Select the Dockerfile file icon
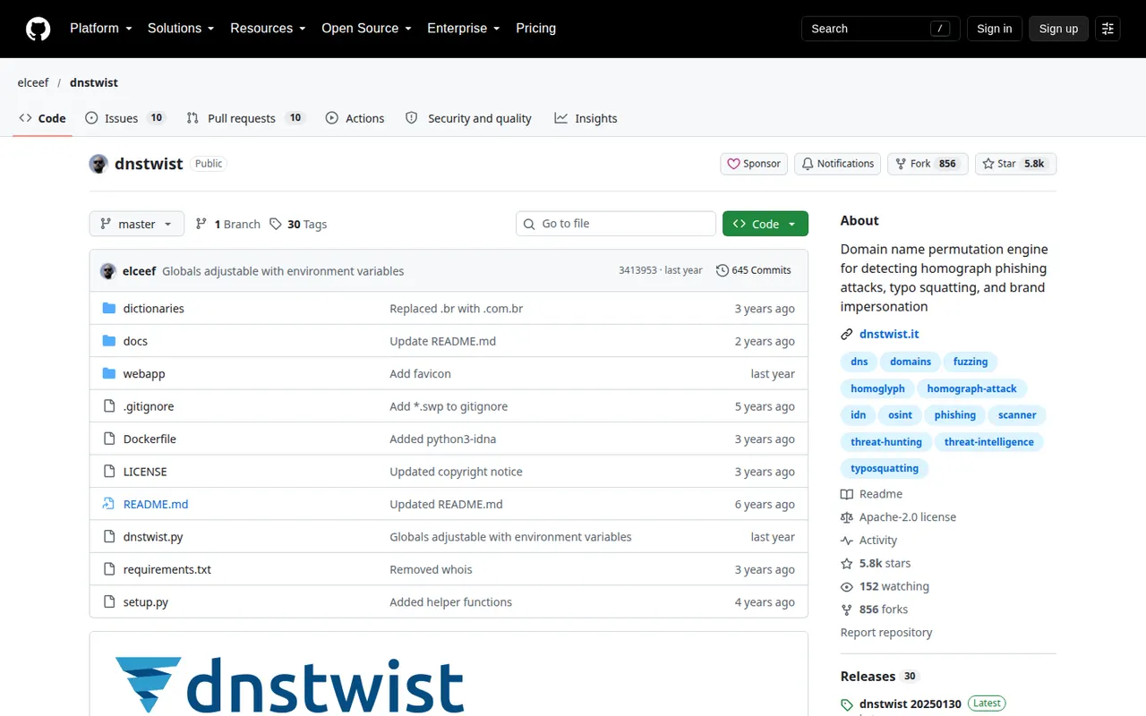Image resolution: width=1146 pixels, height=716 pixels. point(109,439)
